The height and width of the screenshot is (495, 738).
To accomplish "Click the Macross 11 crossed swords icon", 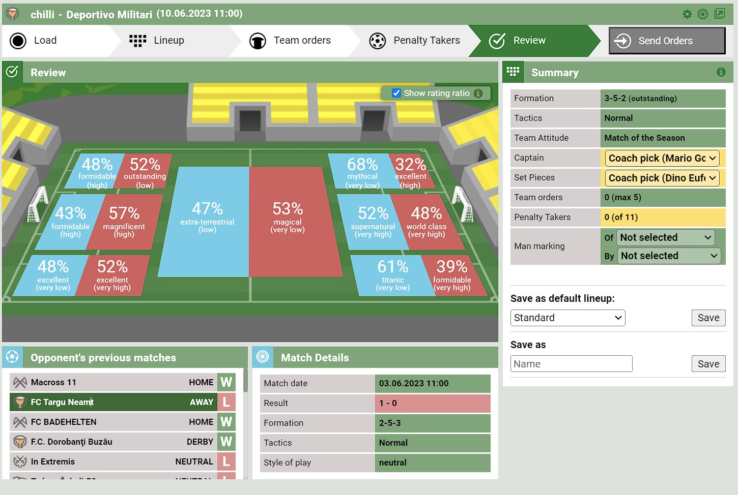I will pos(20,382).
